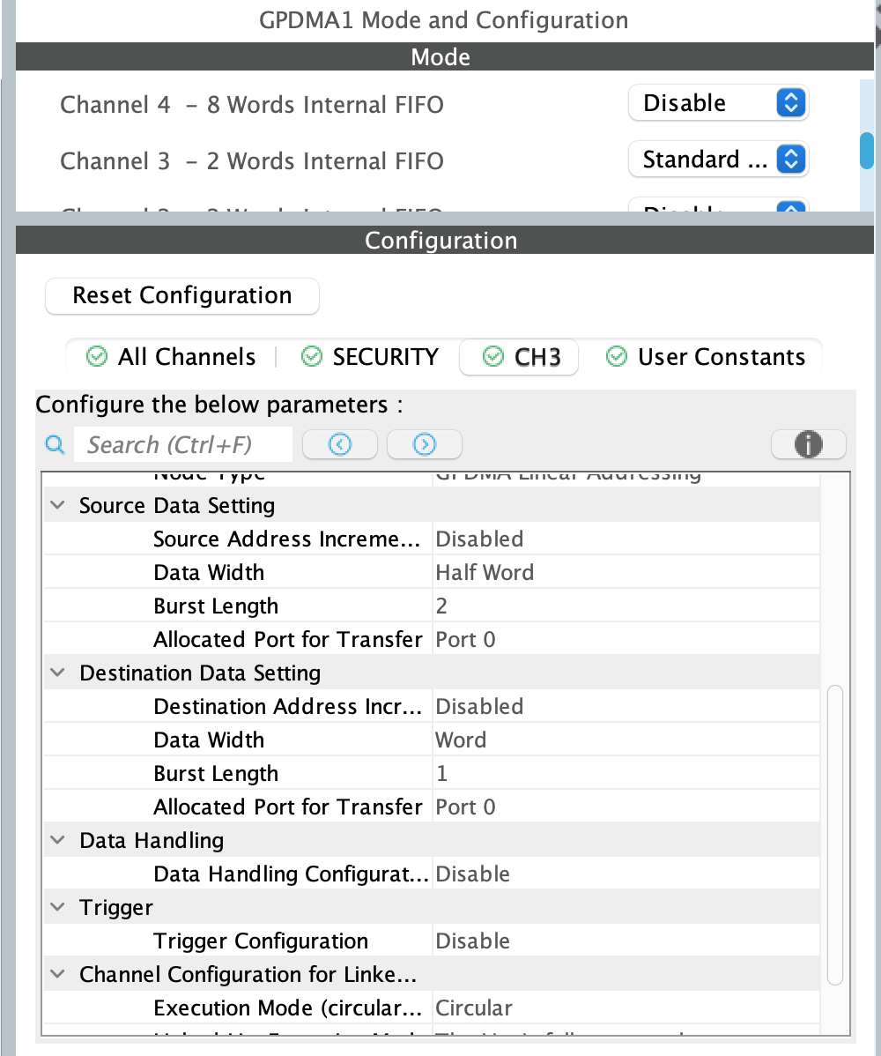
Task: Open the Channel 3 mode dropdown showing Standard
Action: (718, 159)
